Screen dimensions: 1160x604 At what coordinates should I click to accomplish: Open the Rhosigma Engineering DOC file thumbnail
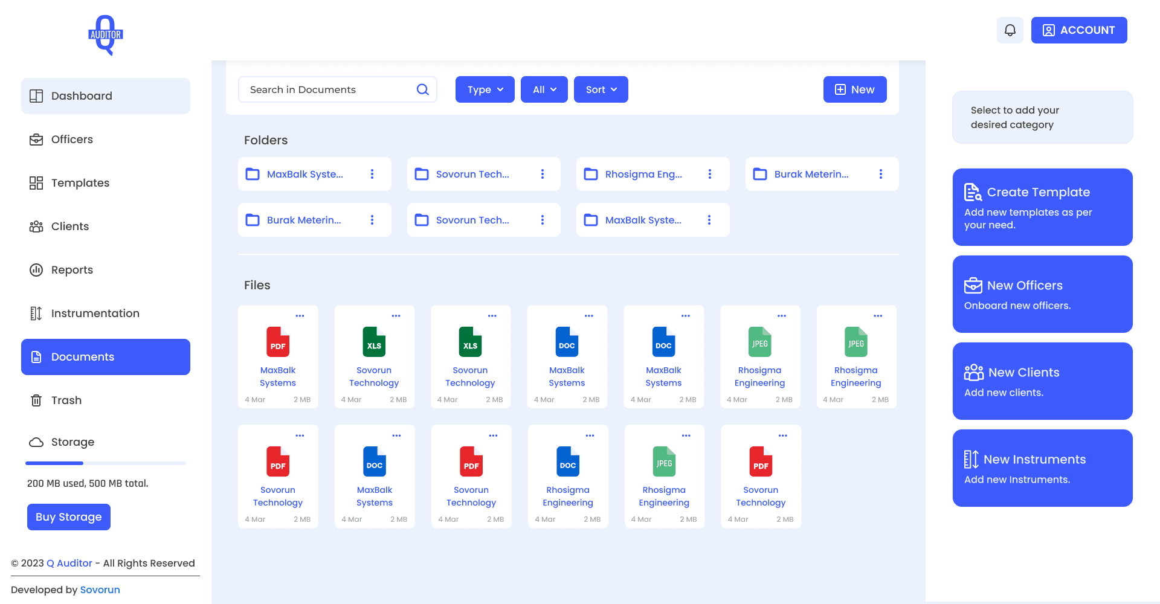click(x=568, y=461)
